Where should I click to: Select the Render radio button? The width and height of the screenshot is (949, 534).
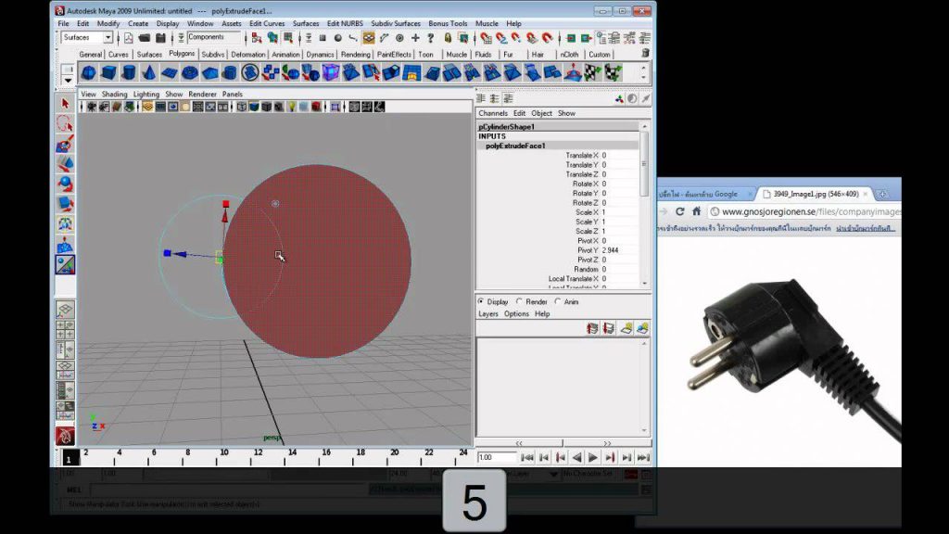(519, 301)
